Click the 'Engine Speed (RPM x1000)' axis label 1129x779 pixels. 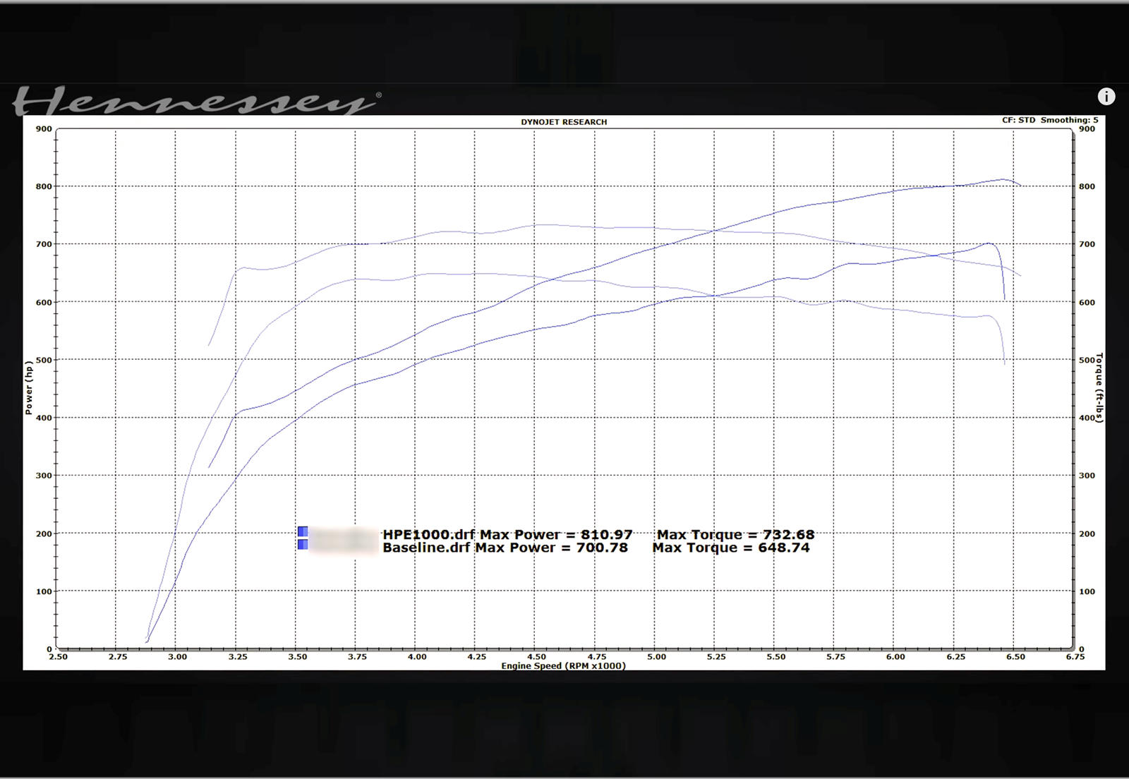[x=563, y=665]
